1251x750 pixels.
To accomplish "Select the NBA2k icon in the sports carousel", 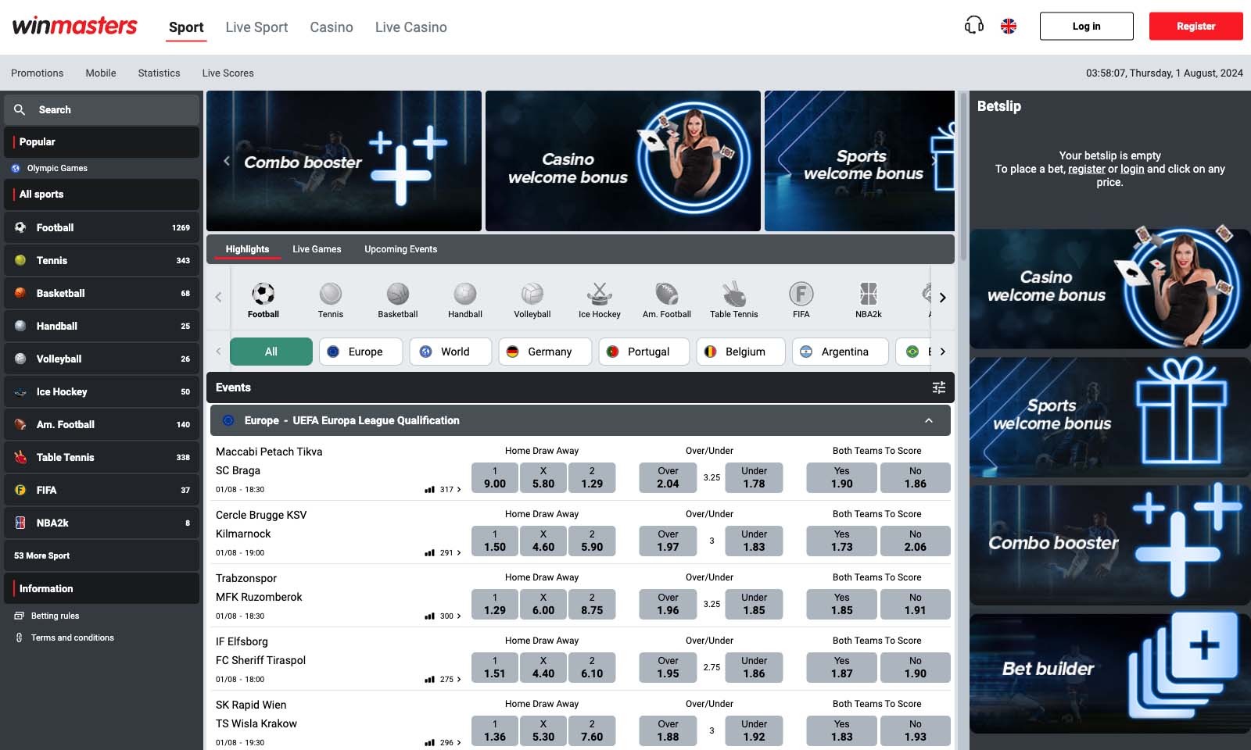I will tap(869, 292).
